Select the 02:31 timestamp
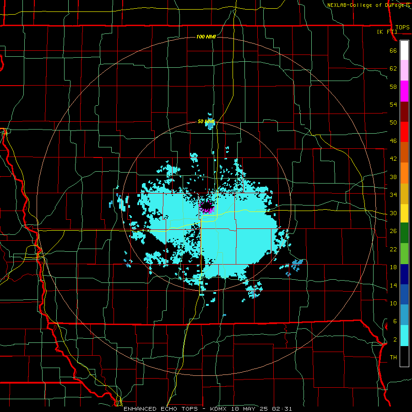 tap(283, 409)
